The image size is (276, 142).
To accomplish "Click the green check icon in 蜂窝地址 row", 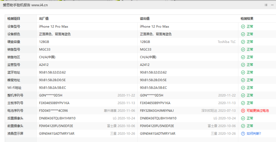I will 243,80.
